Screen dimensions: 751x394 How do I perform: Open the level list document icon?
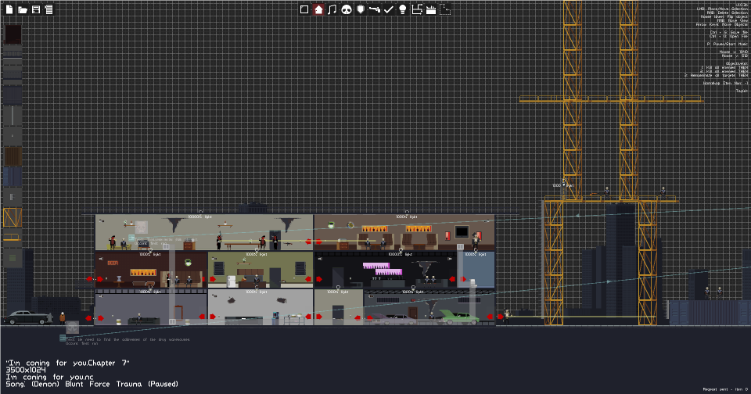point(49,9)
